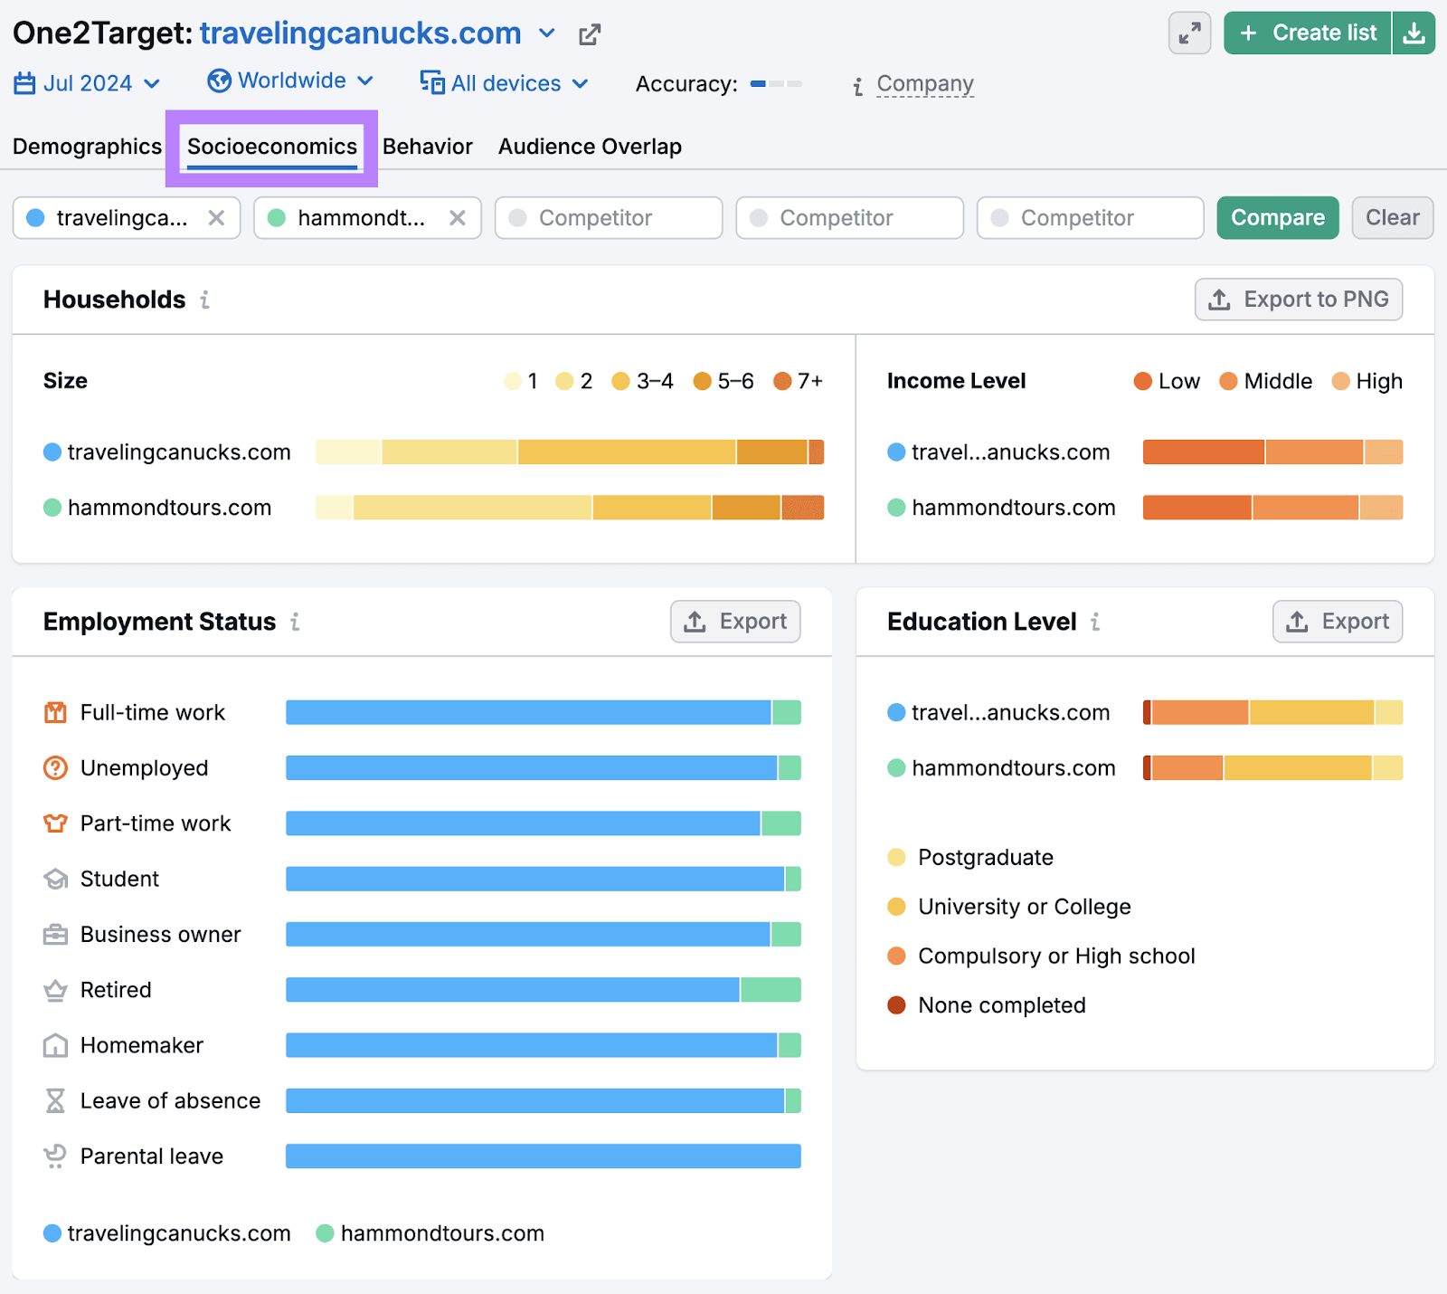Remove travelingca... competitor with its X

216,218
